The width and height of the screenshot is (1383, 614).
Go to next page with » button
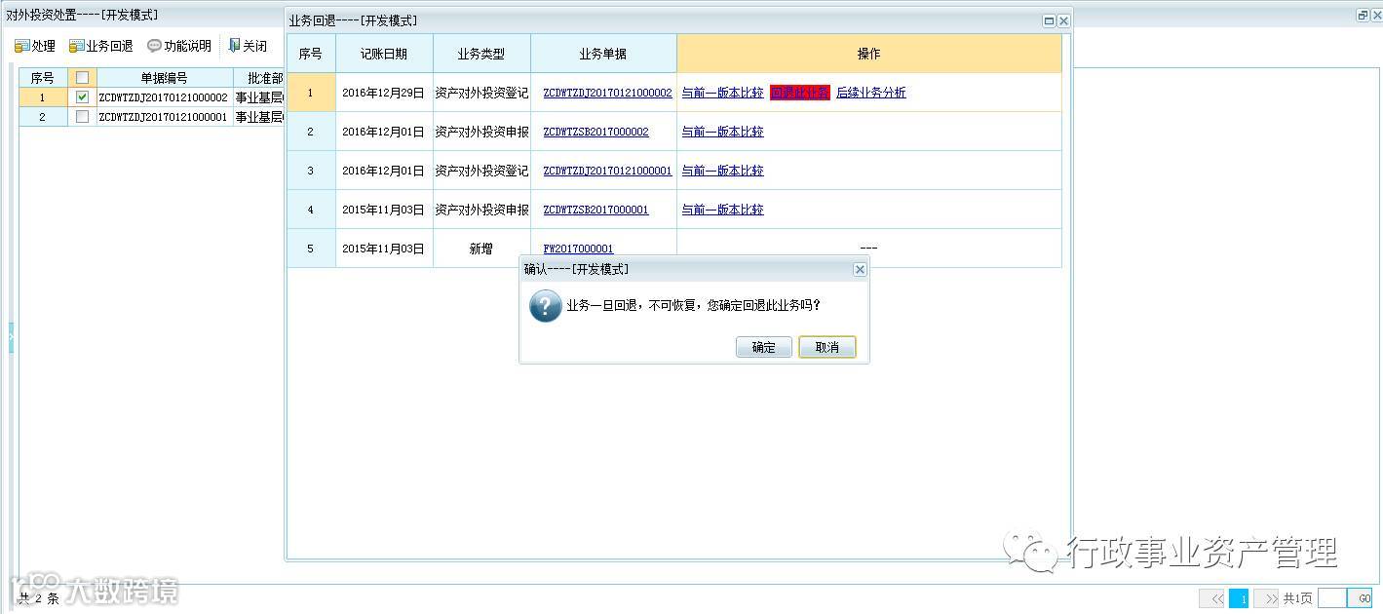[1266, 598]
